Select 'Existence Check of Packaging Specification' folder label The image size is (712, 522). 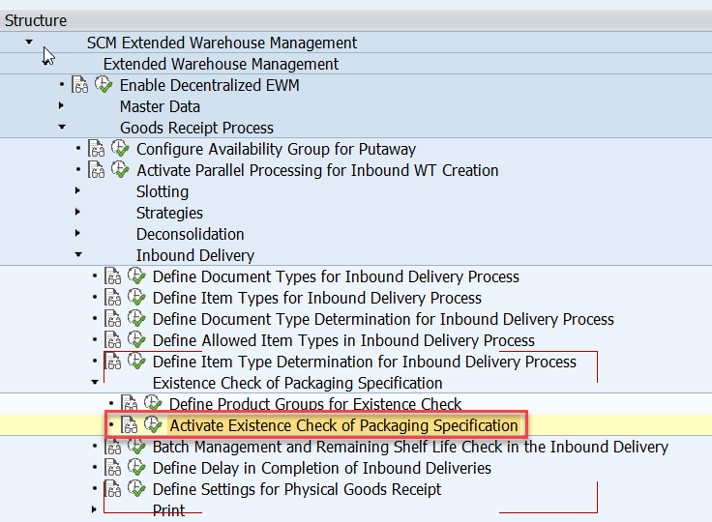297,383
